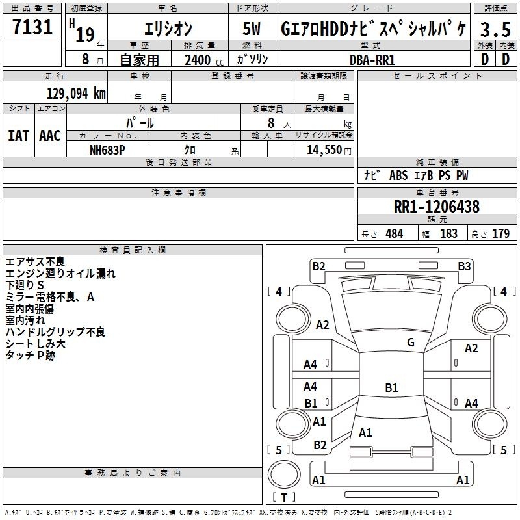520x520 pixels.
Task: Select the B2 mark at the front bumper corner
Action: (318, 266)
